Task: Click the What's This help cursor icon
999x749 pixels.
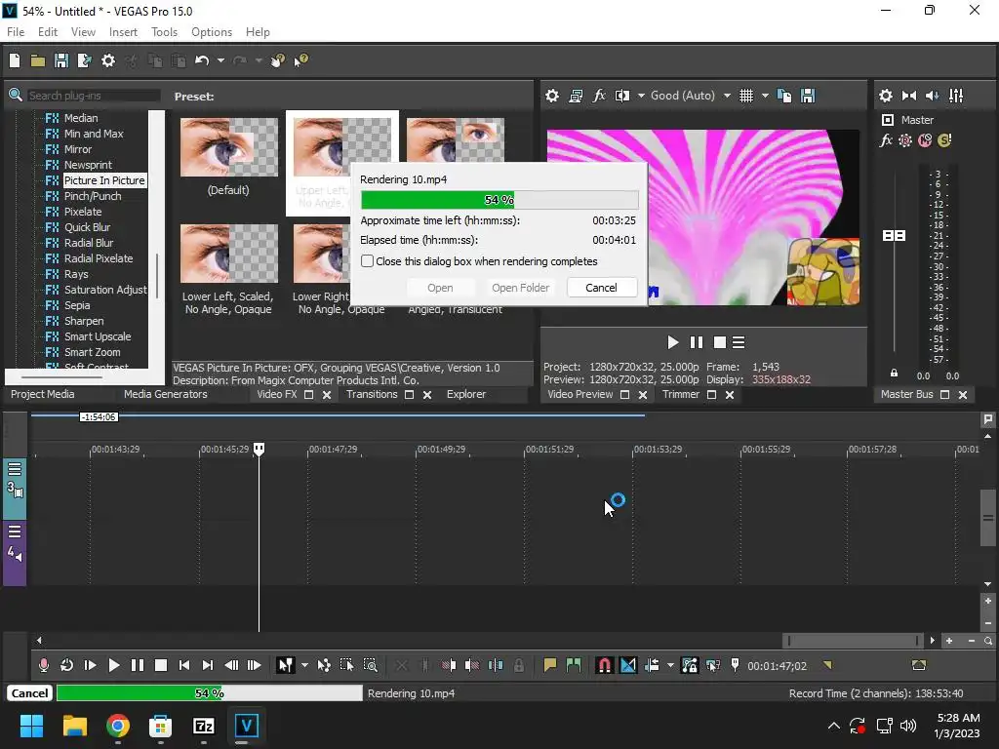Action: (300, 60)
